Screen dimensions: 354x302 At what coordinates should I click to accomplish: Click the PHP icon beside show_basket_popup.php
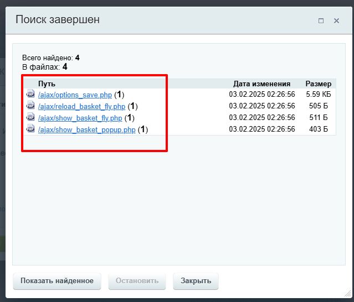pyautogui.click(x=30, y=129)
